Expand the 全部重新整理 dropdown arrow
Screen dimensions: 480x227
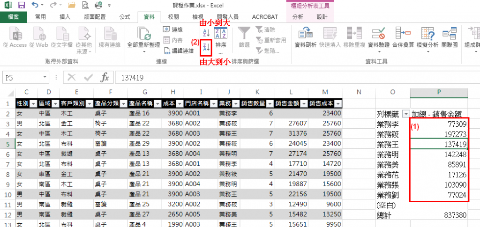[143, 51]
